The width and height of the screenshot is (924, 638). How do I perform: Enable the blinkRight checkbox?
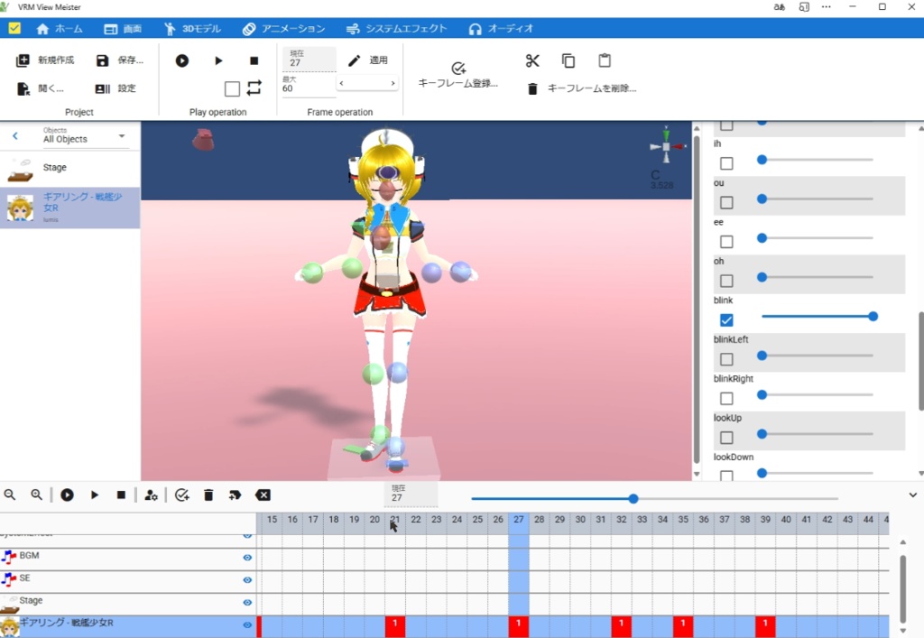pyautogui.click(x=726, y=398)
